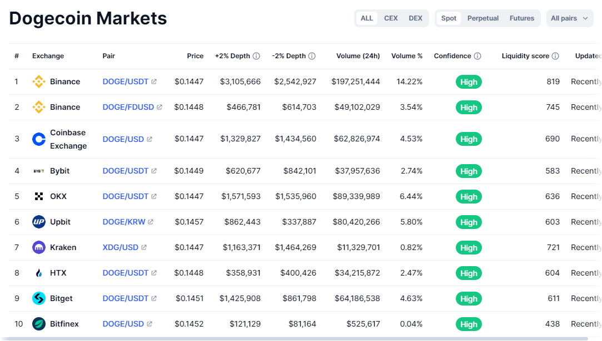Click external link icon for OKX DOGE/USDT
This screenshot has height=341, width=602.
pos(153,196)
